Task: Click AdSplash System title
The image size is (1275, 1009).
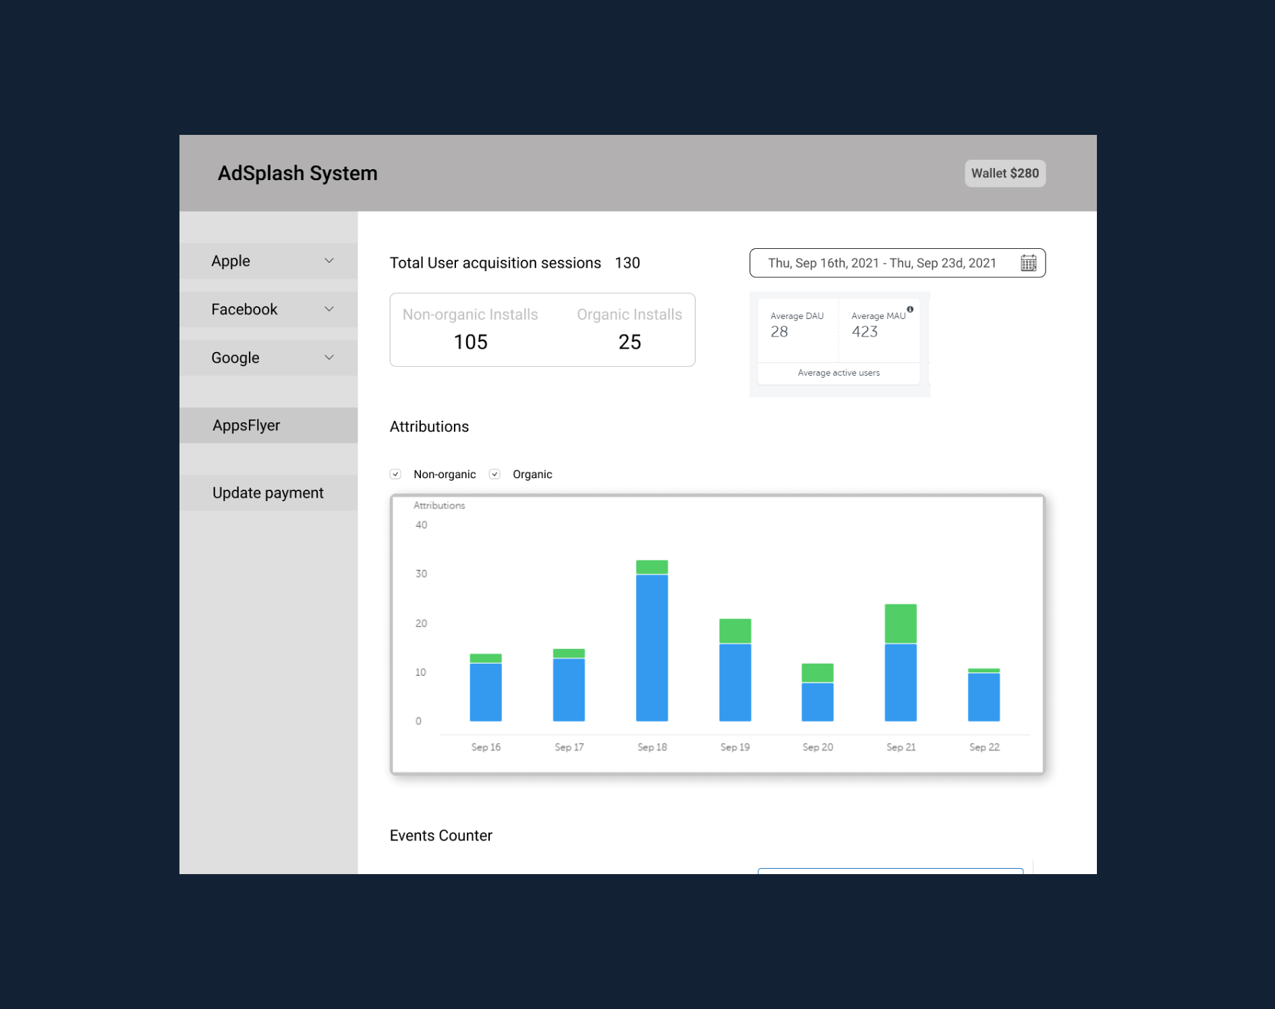Action: (297, 173)
